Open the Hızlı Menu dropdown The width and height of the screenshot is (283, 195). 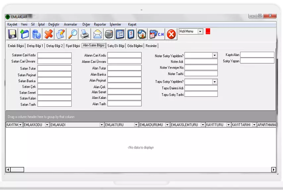tap(200, 31)
